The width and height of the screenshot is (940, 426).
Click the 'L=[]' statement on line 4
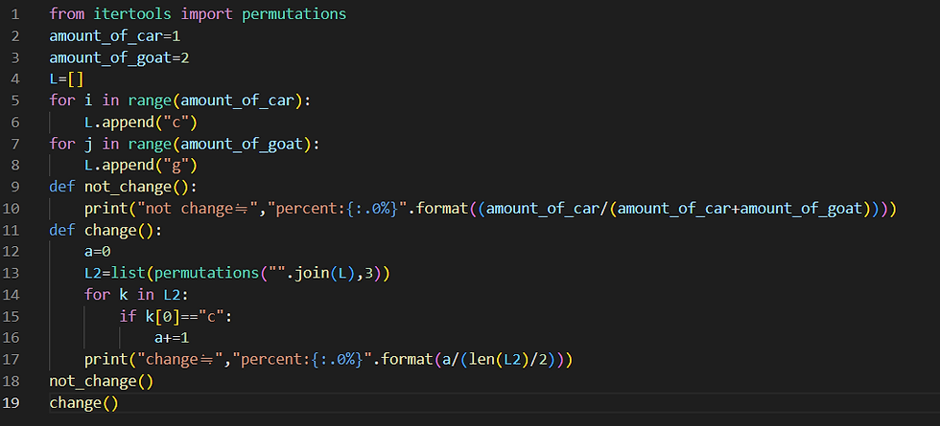(66, 78)
